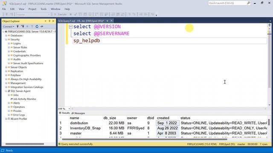The width and height of the screenshot is (273, 153).
Task: Open the Help menu
Action: pyautogui.click(x=67, y=9)
